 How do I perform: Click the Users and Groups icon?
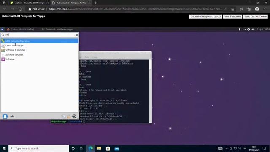[3, 46]
